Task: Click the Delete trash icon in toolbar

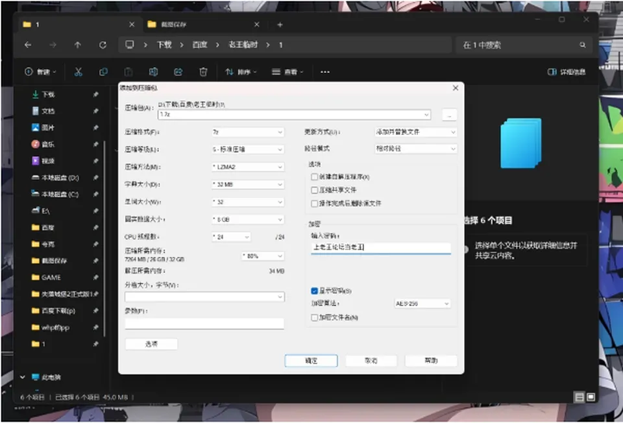Action: (x=203, y=72)
